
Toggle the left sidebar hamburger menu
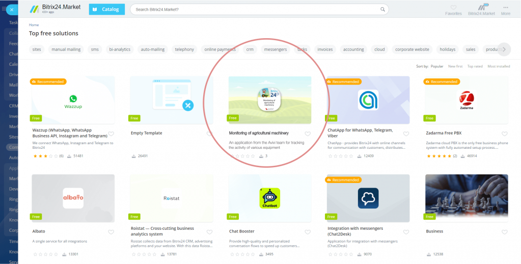click(x=4, y=9)
